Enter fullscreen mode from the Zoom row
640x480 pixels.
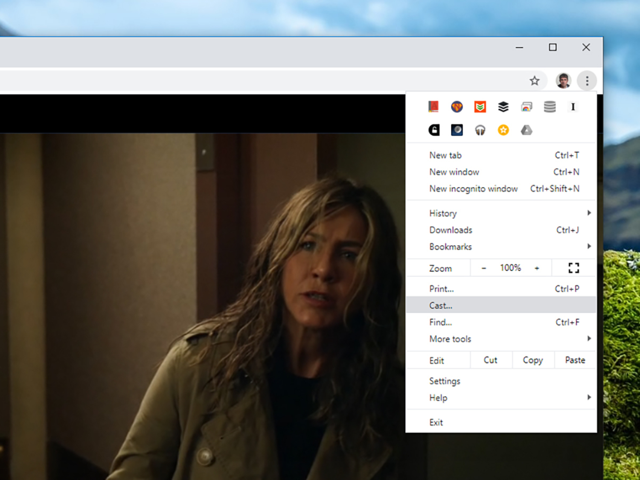coord(574,268)
